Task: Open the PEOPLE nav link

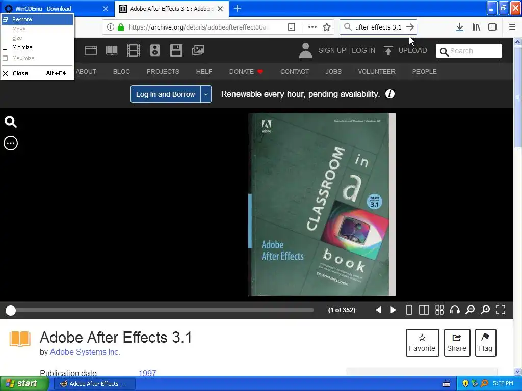Action: pyautogui.click(x=425, y=71)
